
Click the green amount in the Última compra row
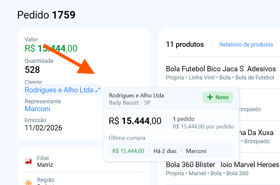[128, 151]
